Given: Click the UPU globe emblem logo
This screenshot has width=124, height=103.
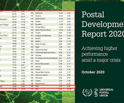Looking at the screenshot, I should (x=87, y=93).
